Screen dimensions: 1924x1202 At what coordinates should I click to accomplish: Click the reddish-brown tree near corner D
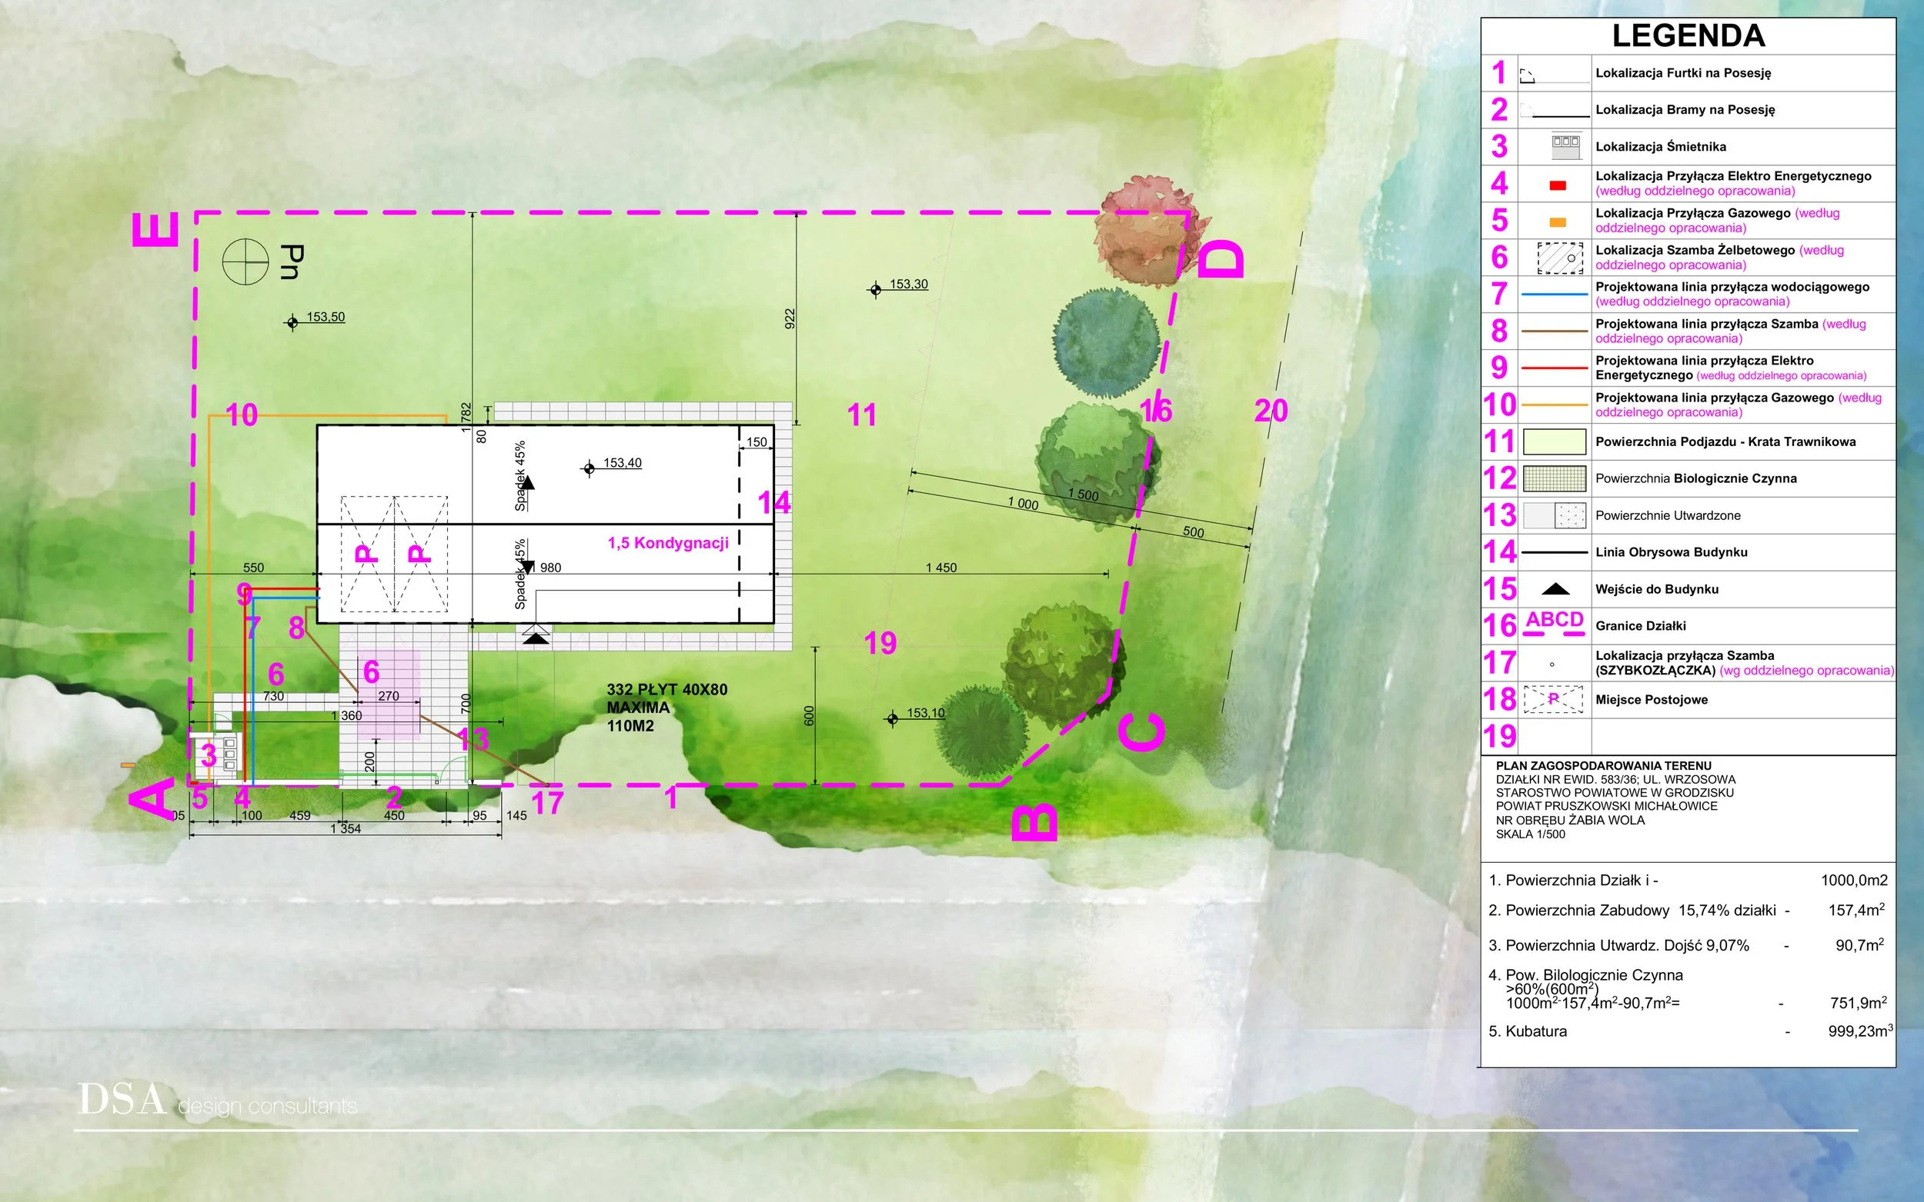point(1144,232)
